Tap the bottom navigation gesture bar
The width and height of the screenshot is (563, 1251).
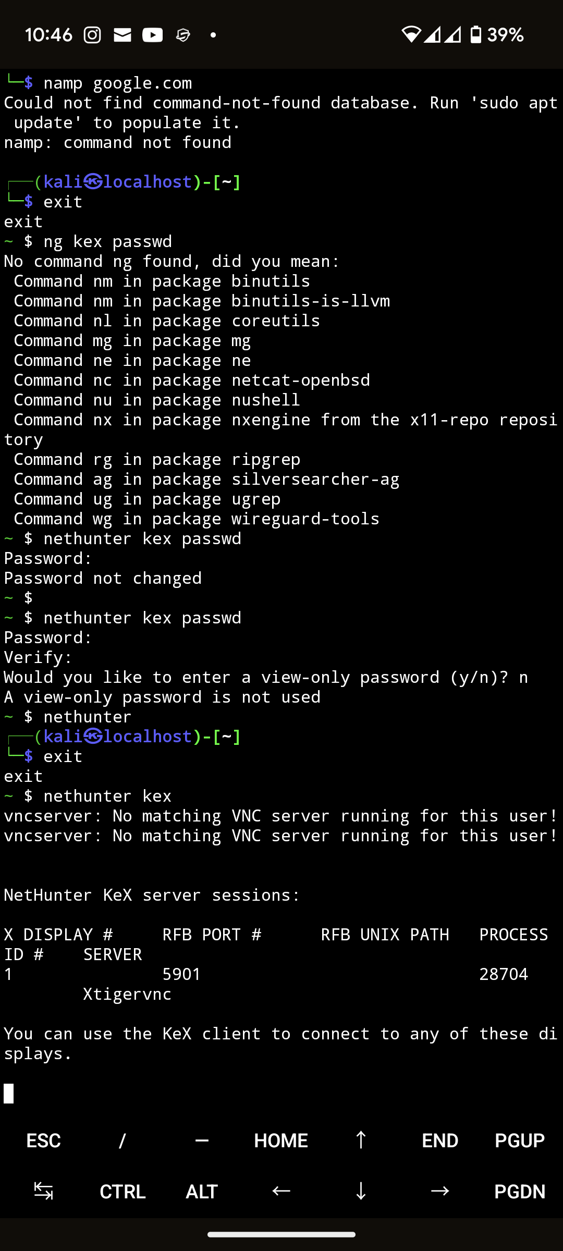(281, 1234)
